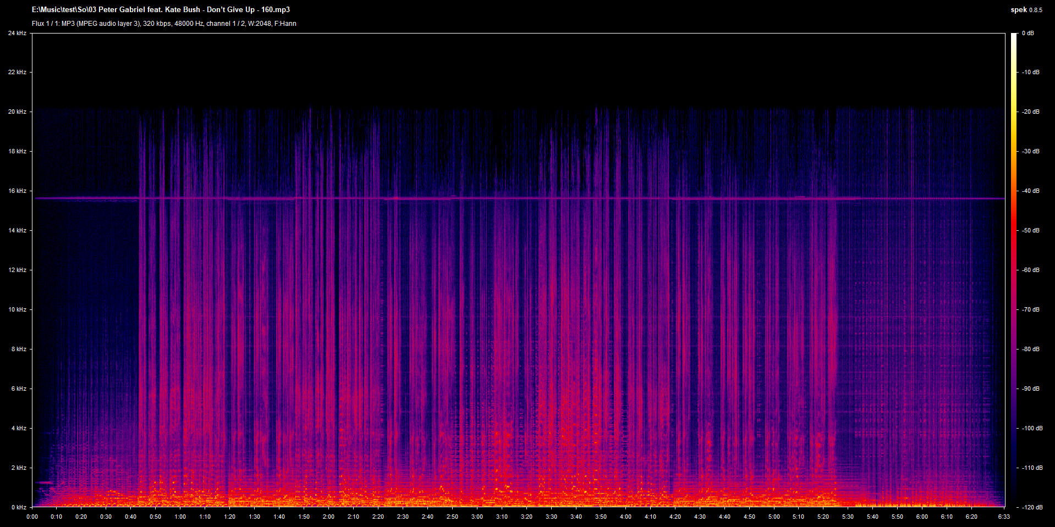
Task: Select the 5:00 time axis marker
Action: click(x=773, y=517)
